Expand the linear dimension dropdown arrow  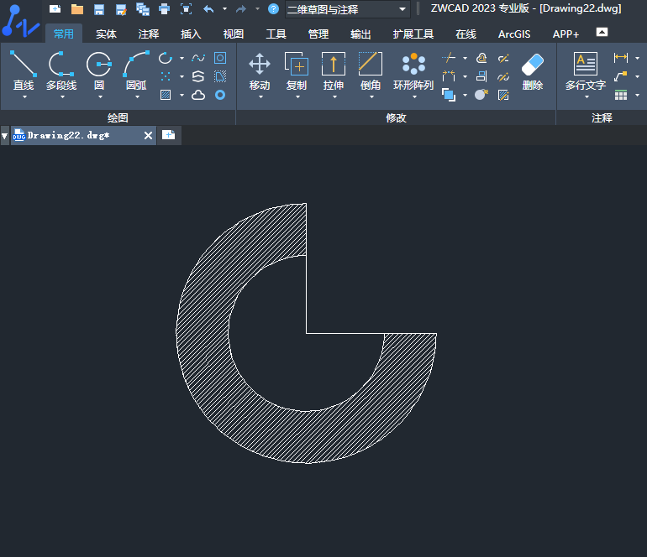click(x=637, y=58)
